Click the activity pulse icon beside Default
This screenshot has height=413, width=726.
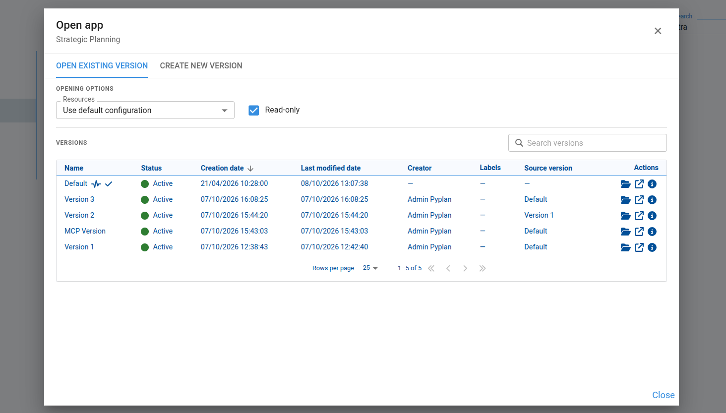[x=96, y=184]
